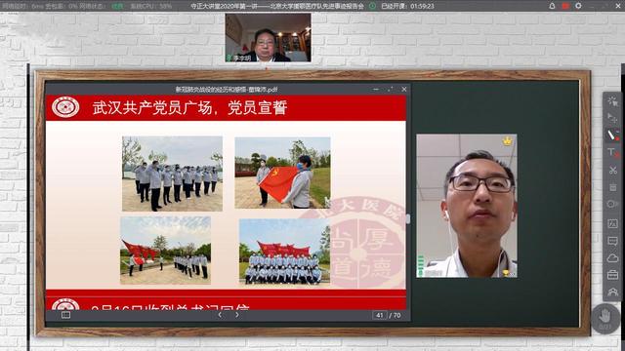Viewport: 625px width, 351px height.
Task: Open the toolbox briefcase icon
Action: (x=612, y=275)
